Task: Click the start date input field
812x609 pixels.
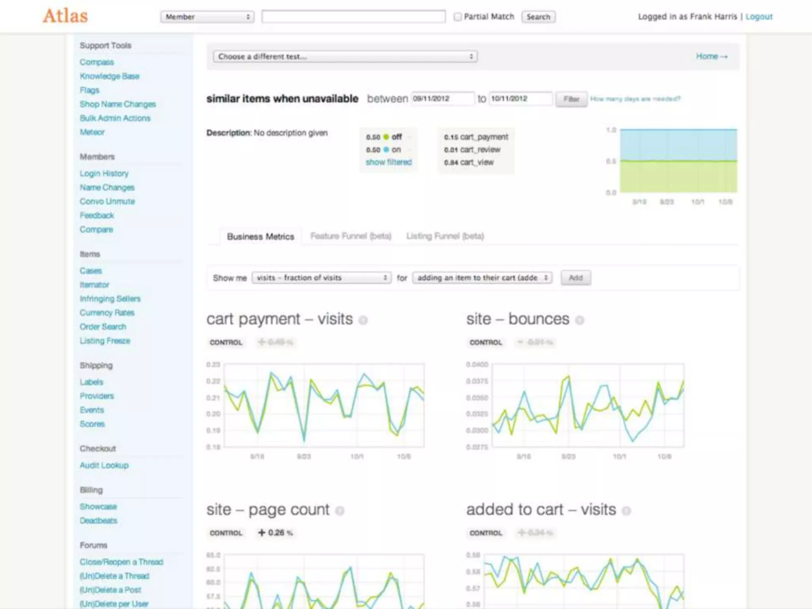Action: coord(442,98)
